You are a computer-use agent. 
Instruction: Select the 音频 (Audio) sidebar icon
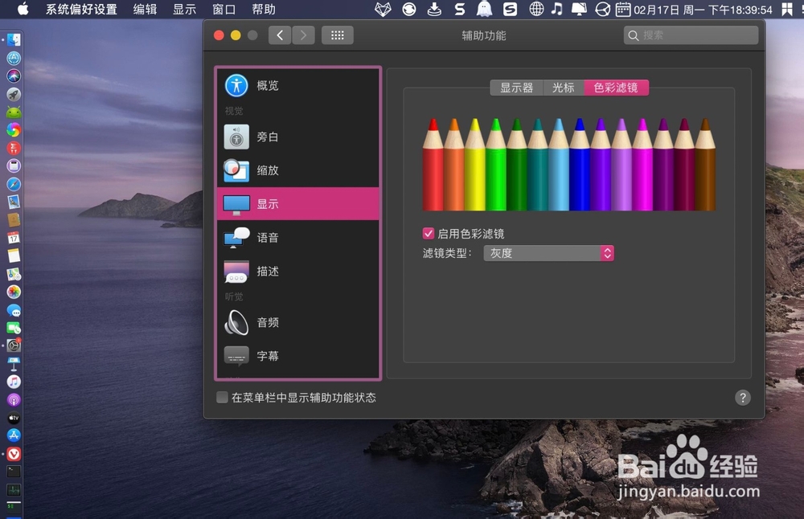tap(268, 322)
